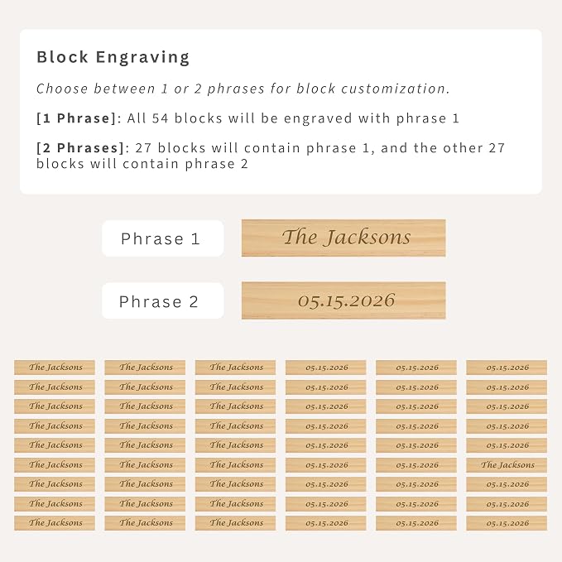Click the italic Choose between phrases line
The image size is (562, 562).
coord(243,89)
